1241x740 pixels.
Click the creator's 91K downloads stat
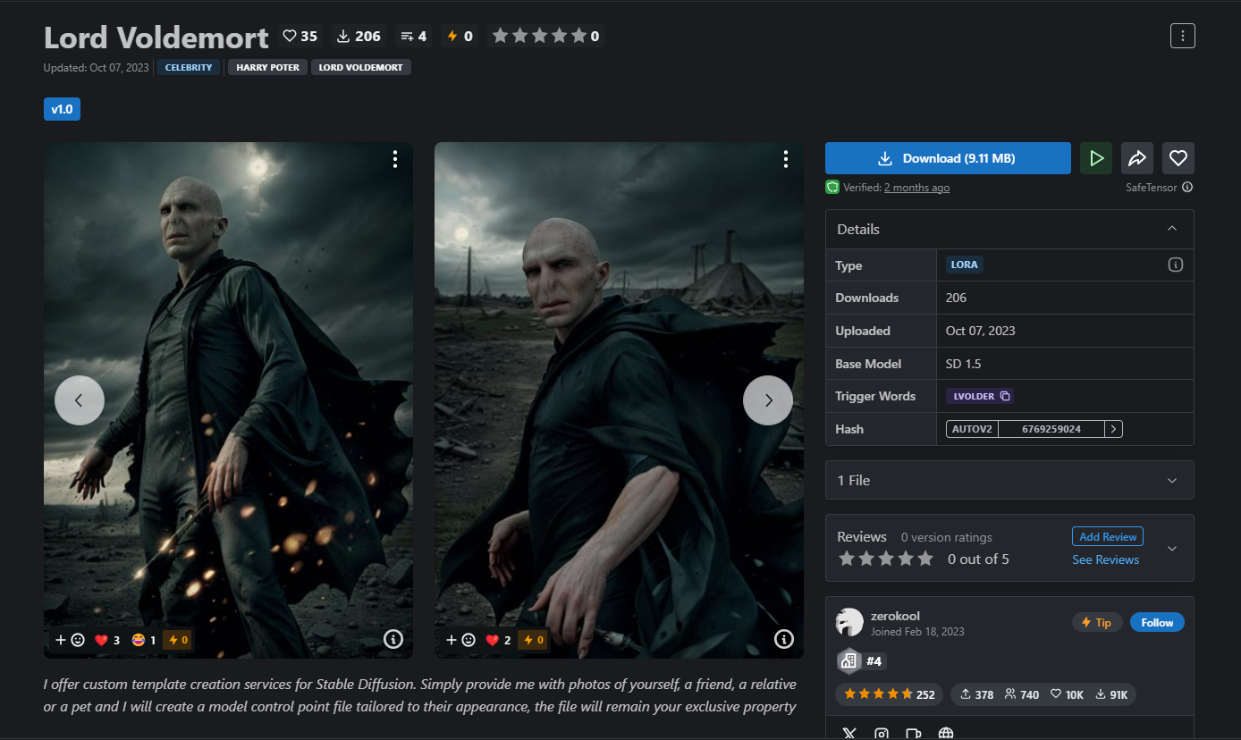point(1111,694)
